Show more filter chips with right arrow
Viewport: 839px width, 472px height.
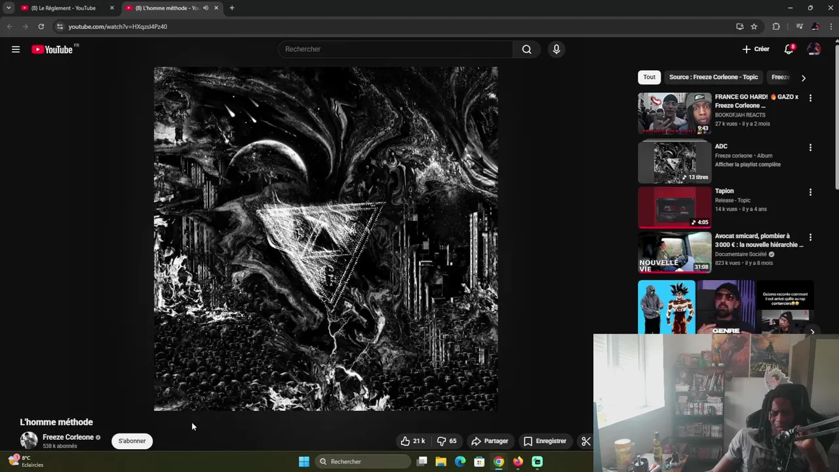[803, 78]
